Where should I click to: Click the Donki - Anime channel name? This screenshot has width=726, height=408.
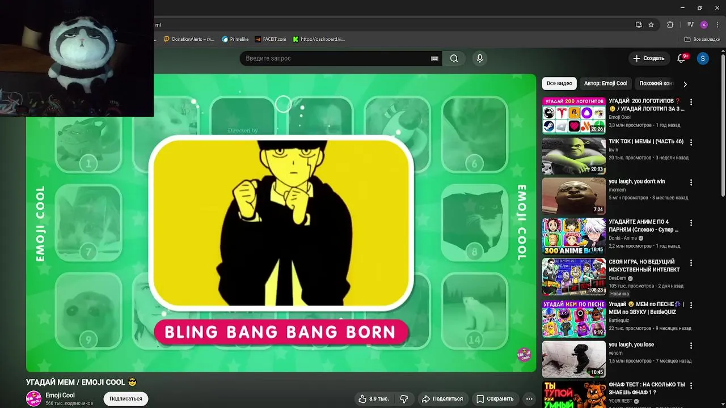click(x=623, y=239)
